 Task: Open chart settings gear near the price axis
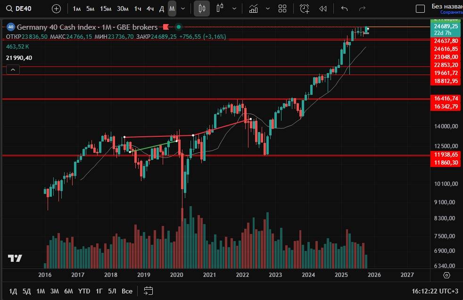click(x=447, y=275)
